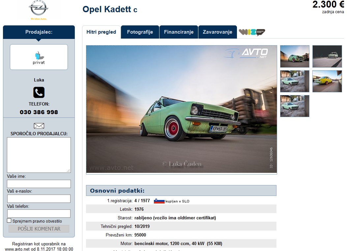The image size is (347, 251).
Task: Click the zadnja cena label
Action: coord(333,12)
